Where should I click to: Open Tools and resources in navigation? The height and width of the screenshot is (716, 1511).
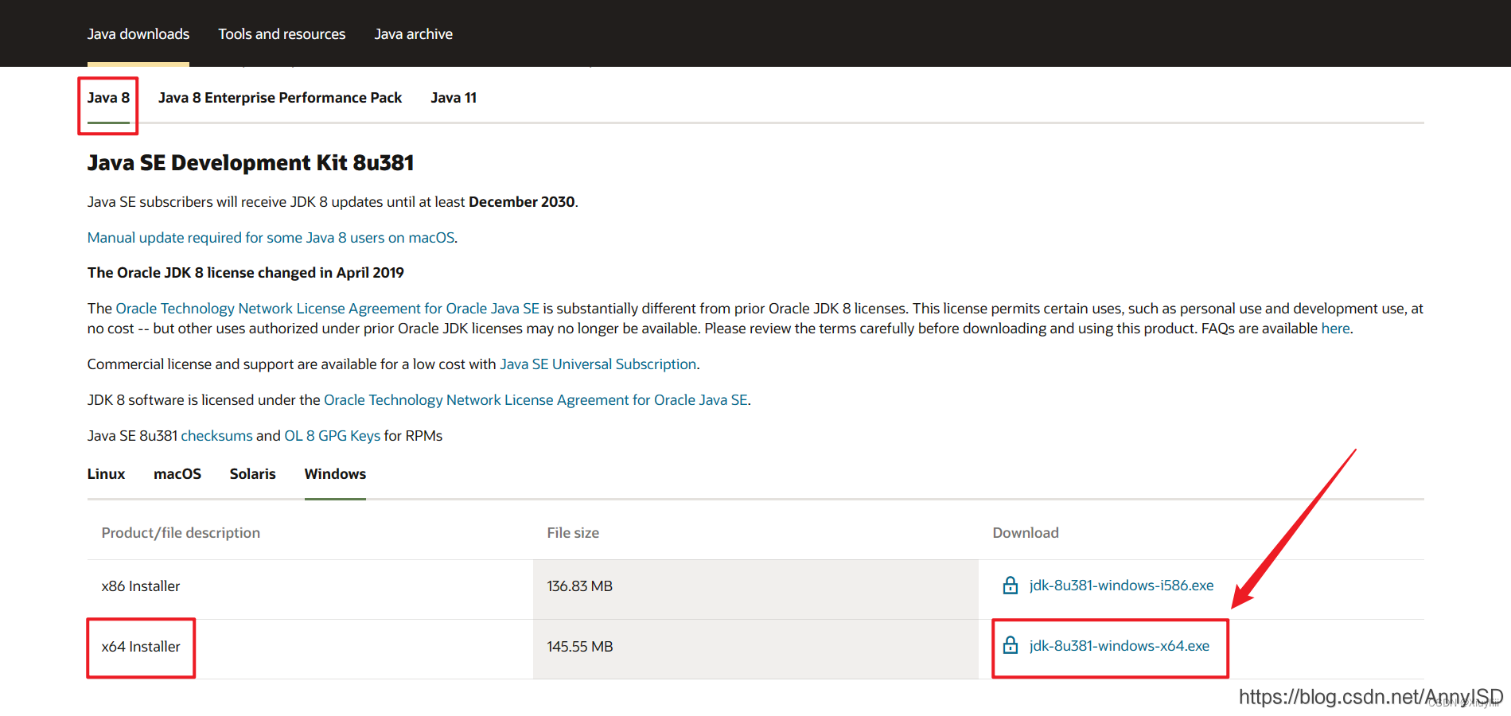pyautogui.click(x=282, y=34)
